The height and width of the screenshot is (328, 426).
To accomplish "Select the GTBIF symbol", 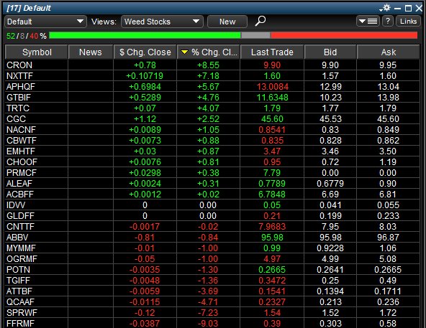I will [19, 98].
